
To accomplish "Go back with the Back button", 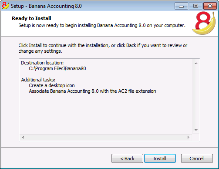I will coord(127,159).
